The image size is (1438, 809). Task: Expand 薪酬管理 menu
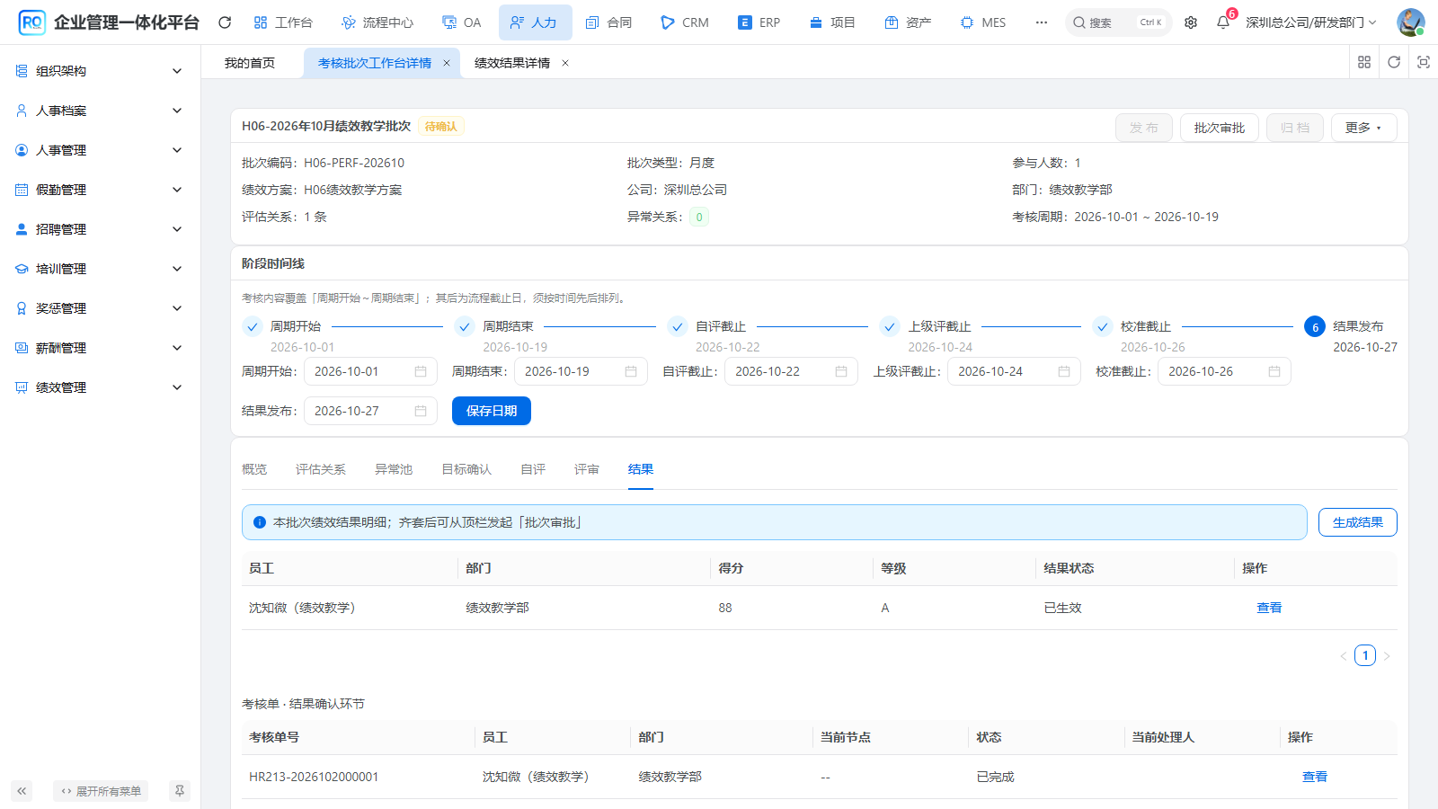click(100, 348)
